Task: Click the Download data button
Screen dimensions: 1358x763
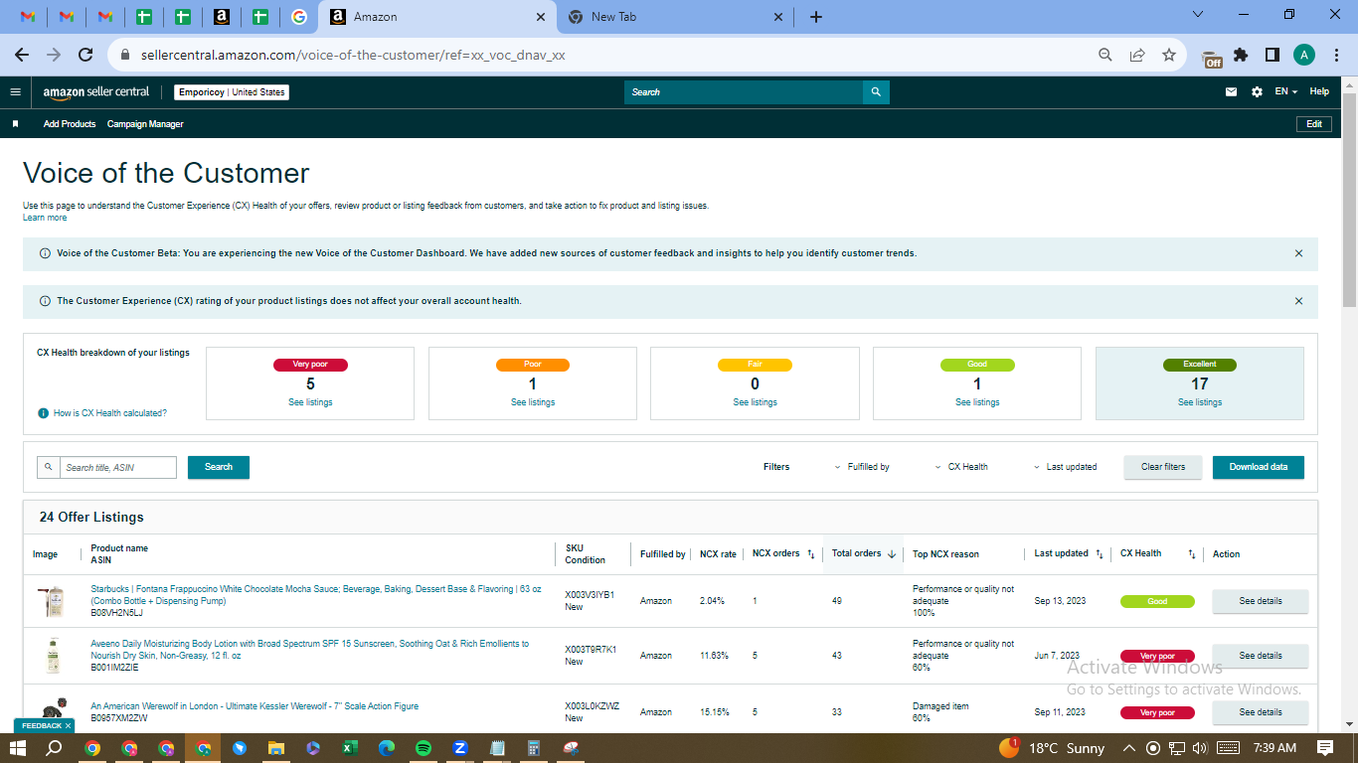Action: 1259,467
